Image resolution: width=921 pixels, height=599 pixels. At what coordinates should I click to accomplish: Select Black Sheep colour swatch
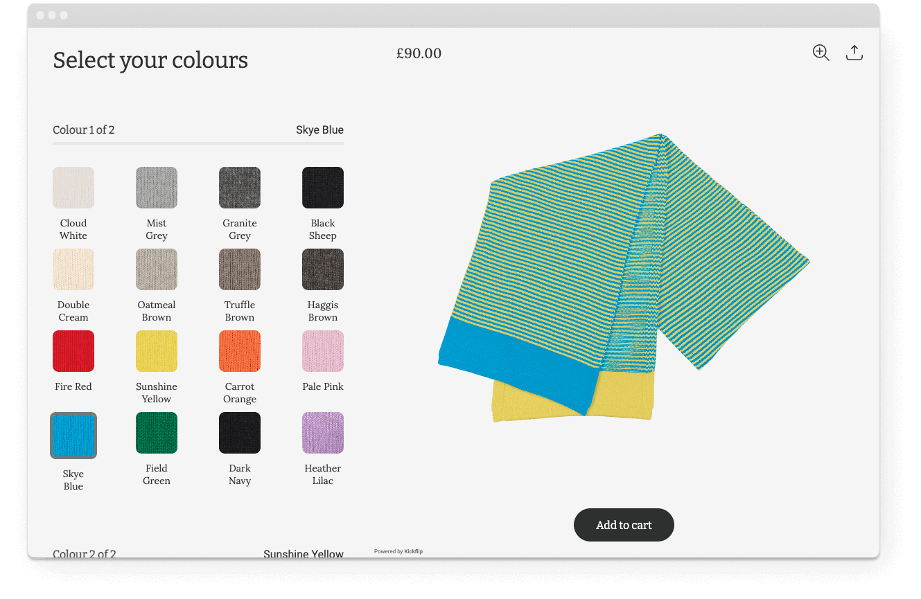tap(323, 188)
